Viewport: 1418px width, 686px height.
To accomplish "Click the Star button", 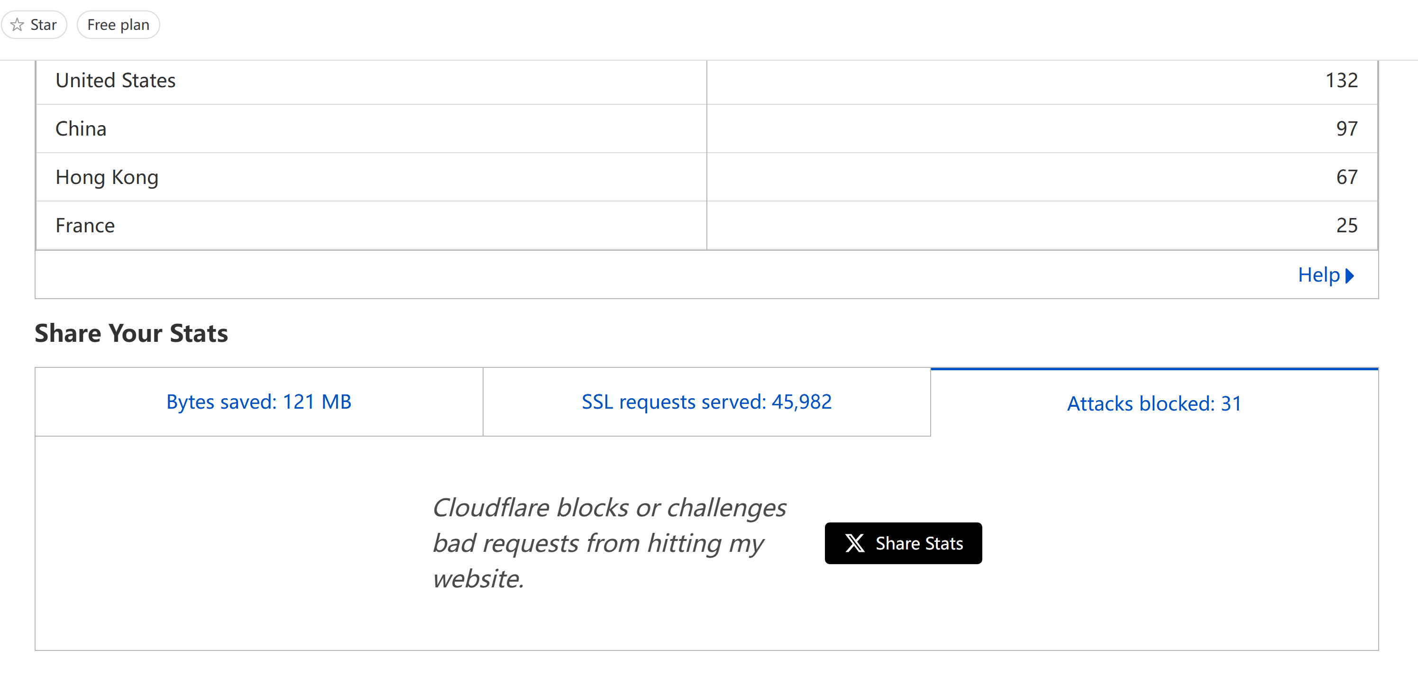I will click(34, 25).
